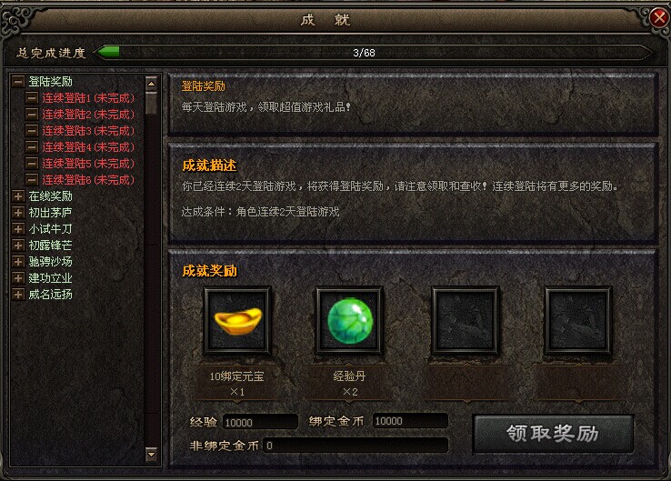The height and width of the screenshot is (481, 671).
Task: Open the 驰骋沙场 achievement category
Action: (x=51, y=262)
